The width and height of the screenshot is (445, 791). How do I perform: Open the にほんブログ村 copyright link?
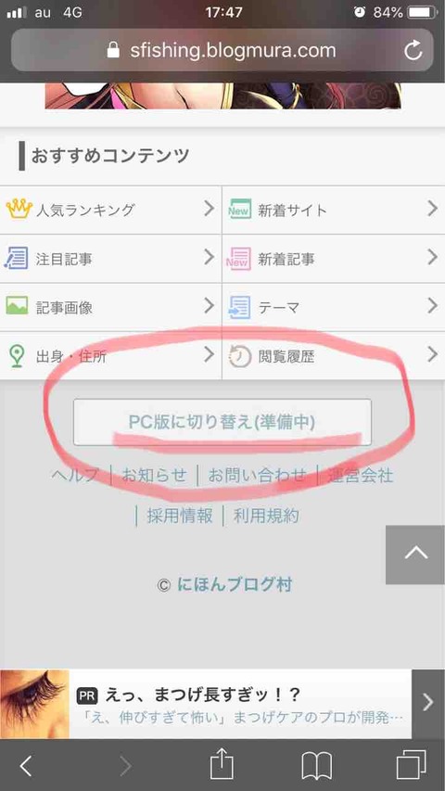(x=235, y=585)
